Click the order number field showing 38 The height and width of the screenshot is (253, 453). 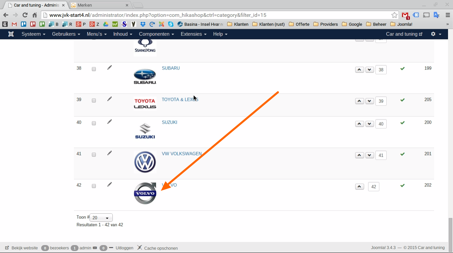click(381, 70)
